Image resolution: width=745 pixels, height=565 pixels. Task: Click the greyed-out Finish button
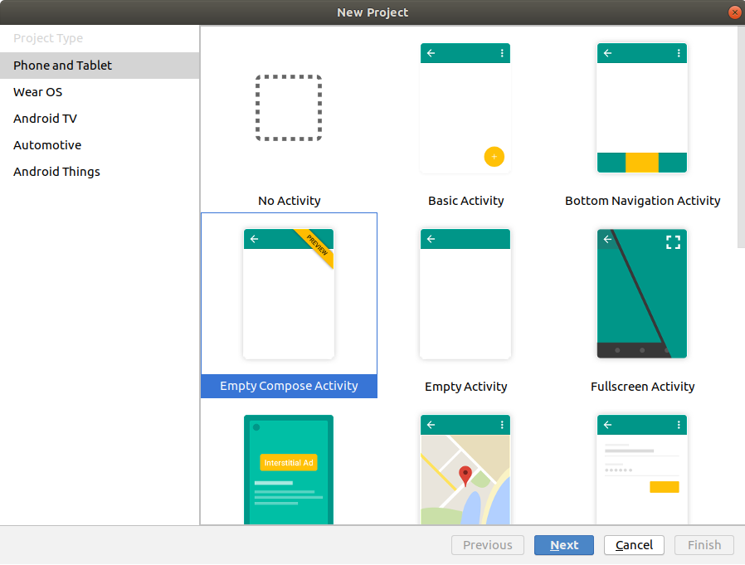(704, 545)
